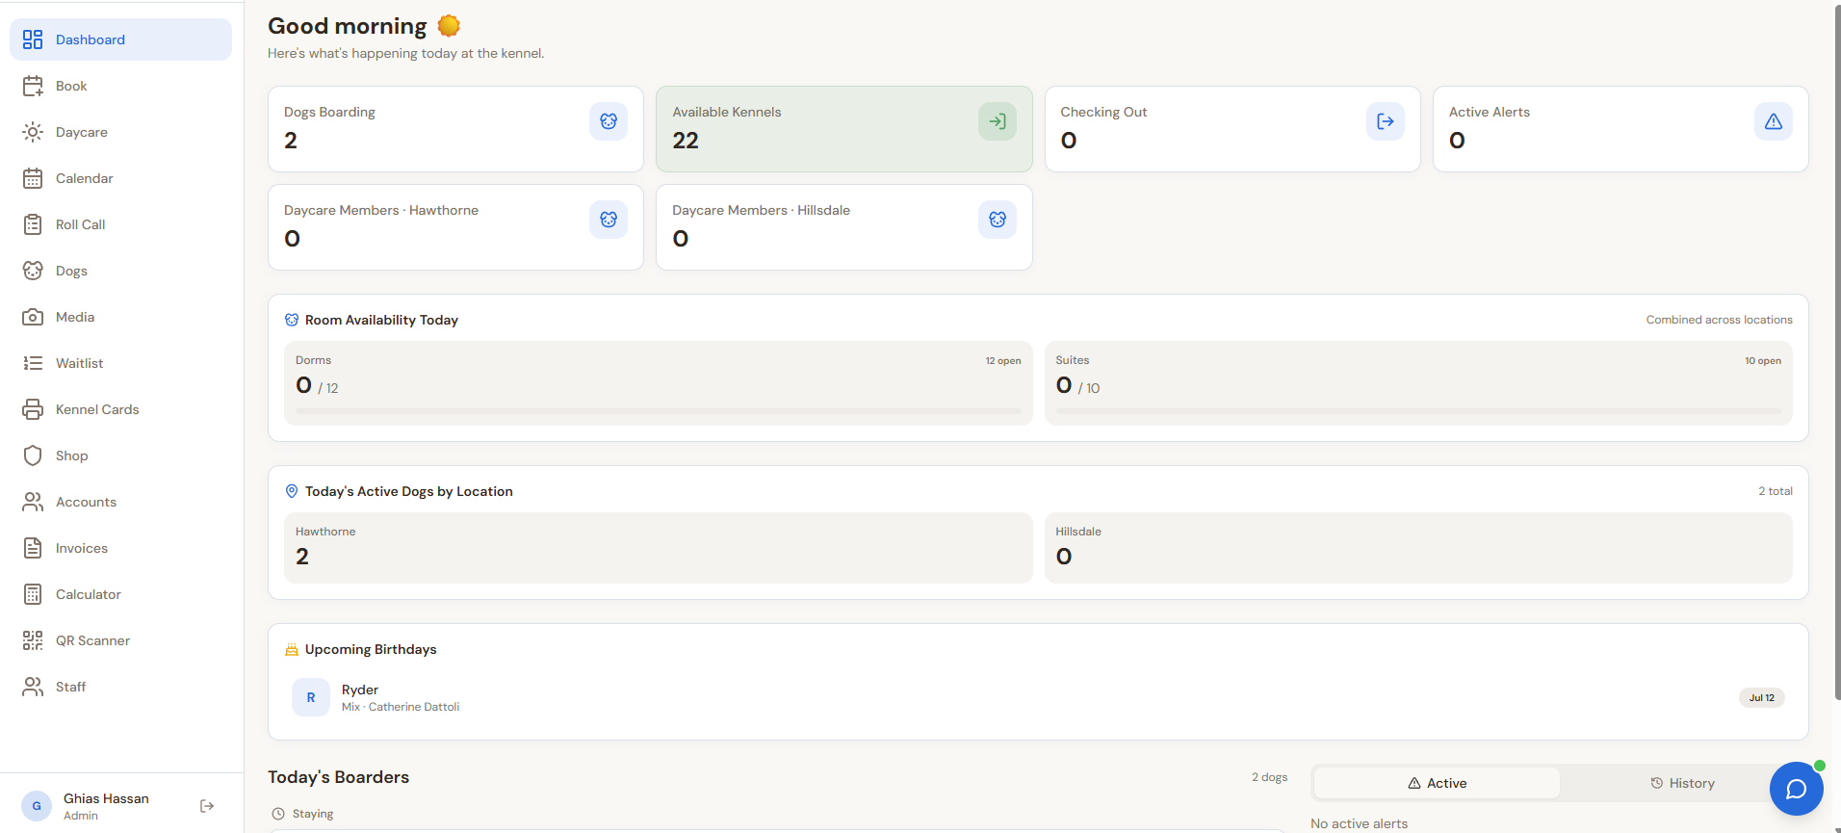Click the Jul 12 birthday badge
Viewport: 1841px width, 833px height.
coord(1762,697)
